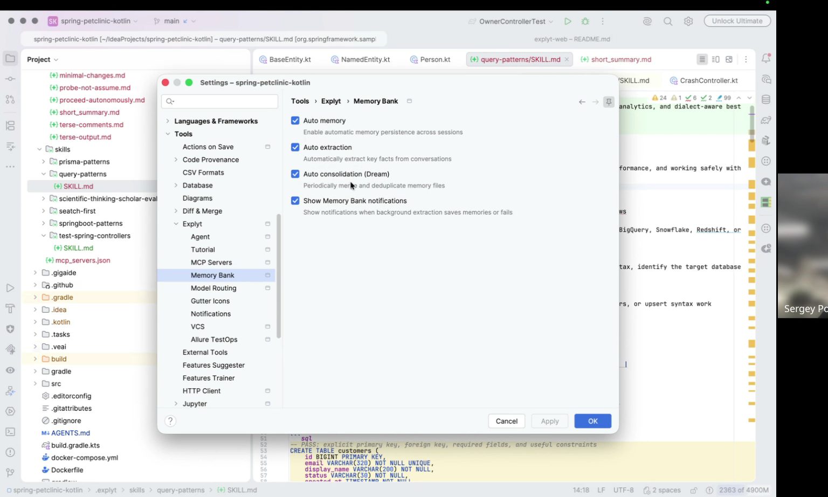The image size is (828, 497).
Task: Open the notifications bell icon
Action: pos(766,58)
